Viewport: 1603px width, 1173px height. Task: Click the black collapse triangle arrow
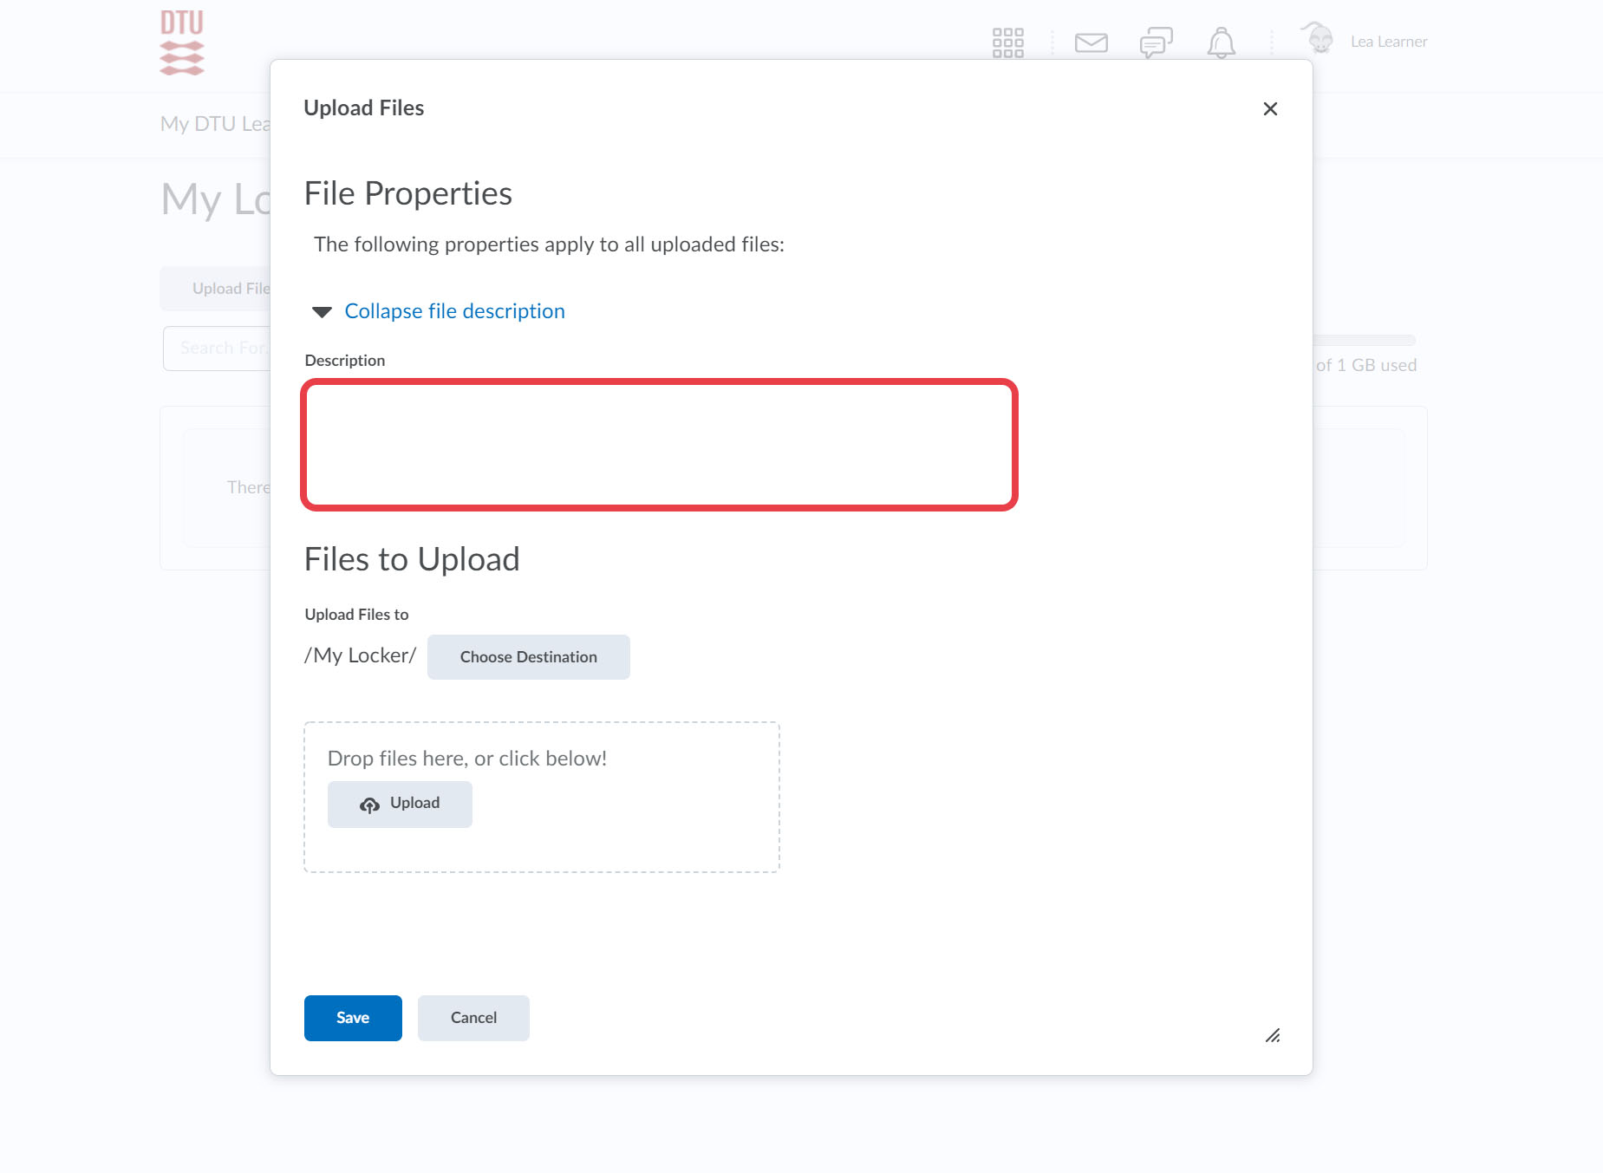(322, 312)
